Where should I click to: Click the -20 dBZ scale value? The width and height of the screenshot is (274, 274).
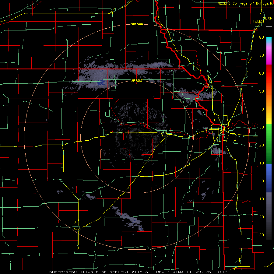(x=260, y=217)
